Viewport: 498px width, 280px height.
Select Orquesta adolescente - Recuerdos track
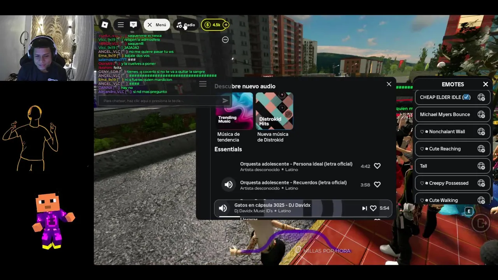click(293, 185)
